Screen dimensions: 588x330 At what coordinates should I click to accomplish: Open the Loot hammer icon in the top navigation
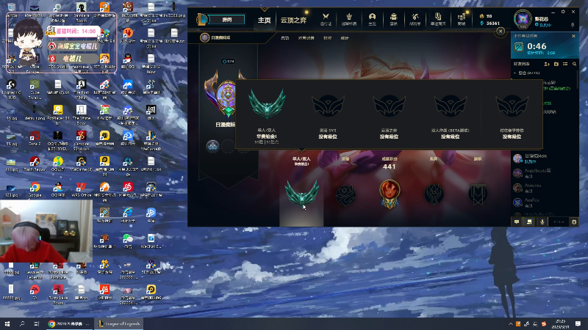[415, 19]
